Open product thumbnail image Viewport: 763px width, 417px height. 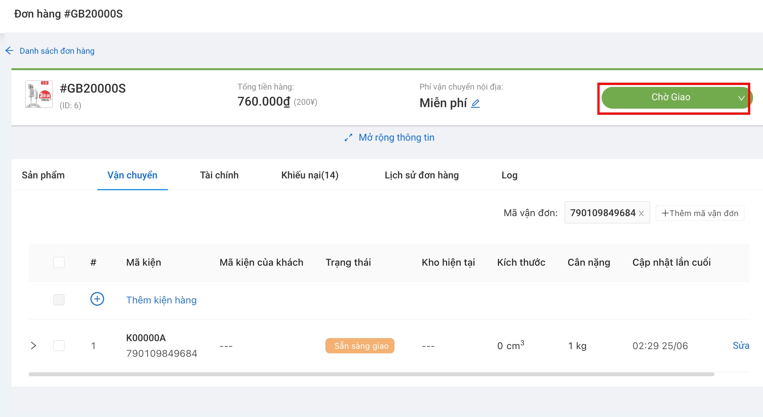coord(39,94)
